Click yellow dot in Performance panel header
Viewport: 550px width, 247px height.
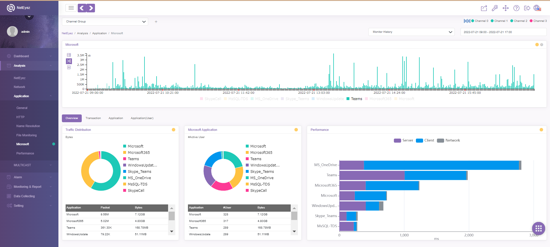[541, 130]
